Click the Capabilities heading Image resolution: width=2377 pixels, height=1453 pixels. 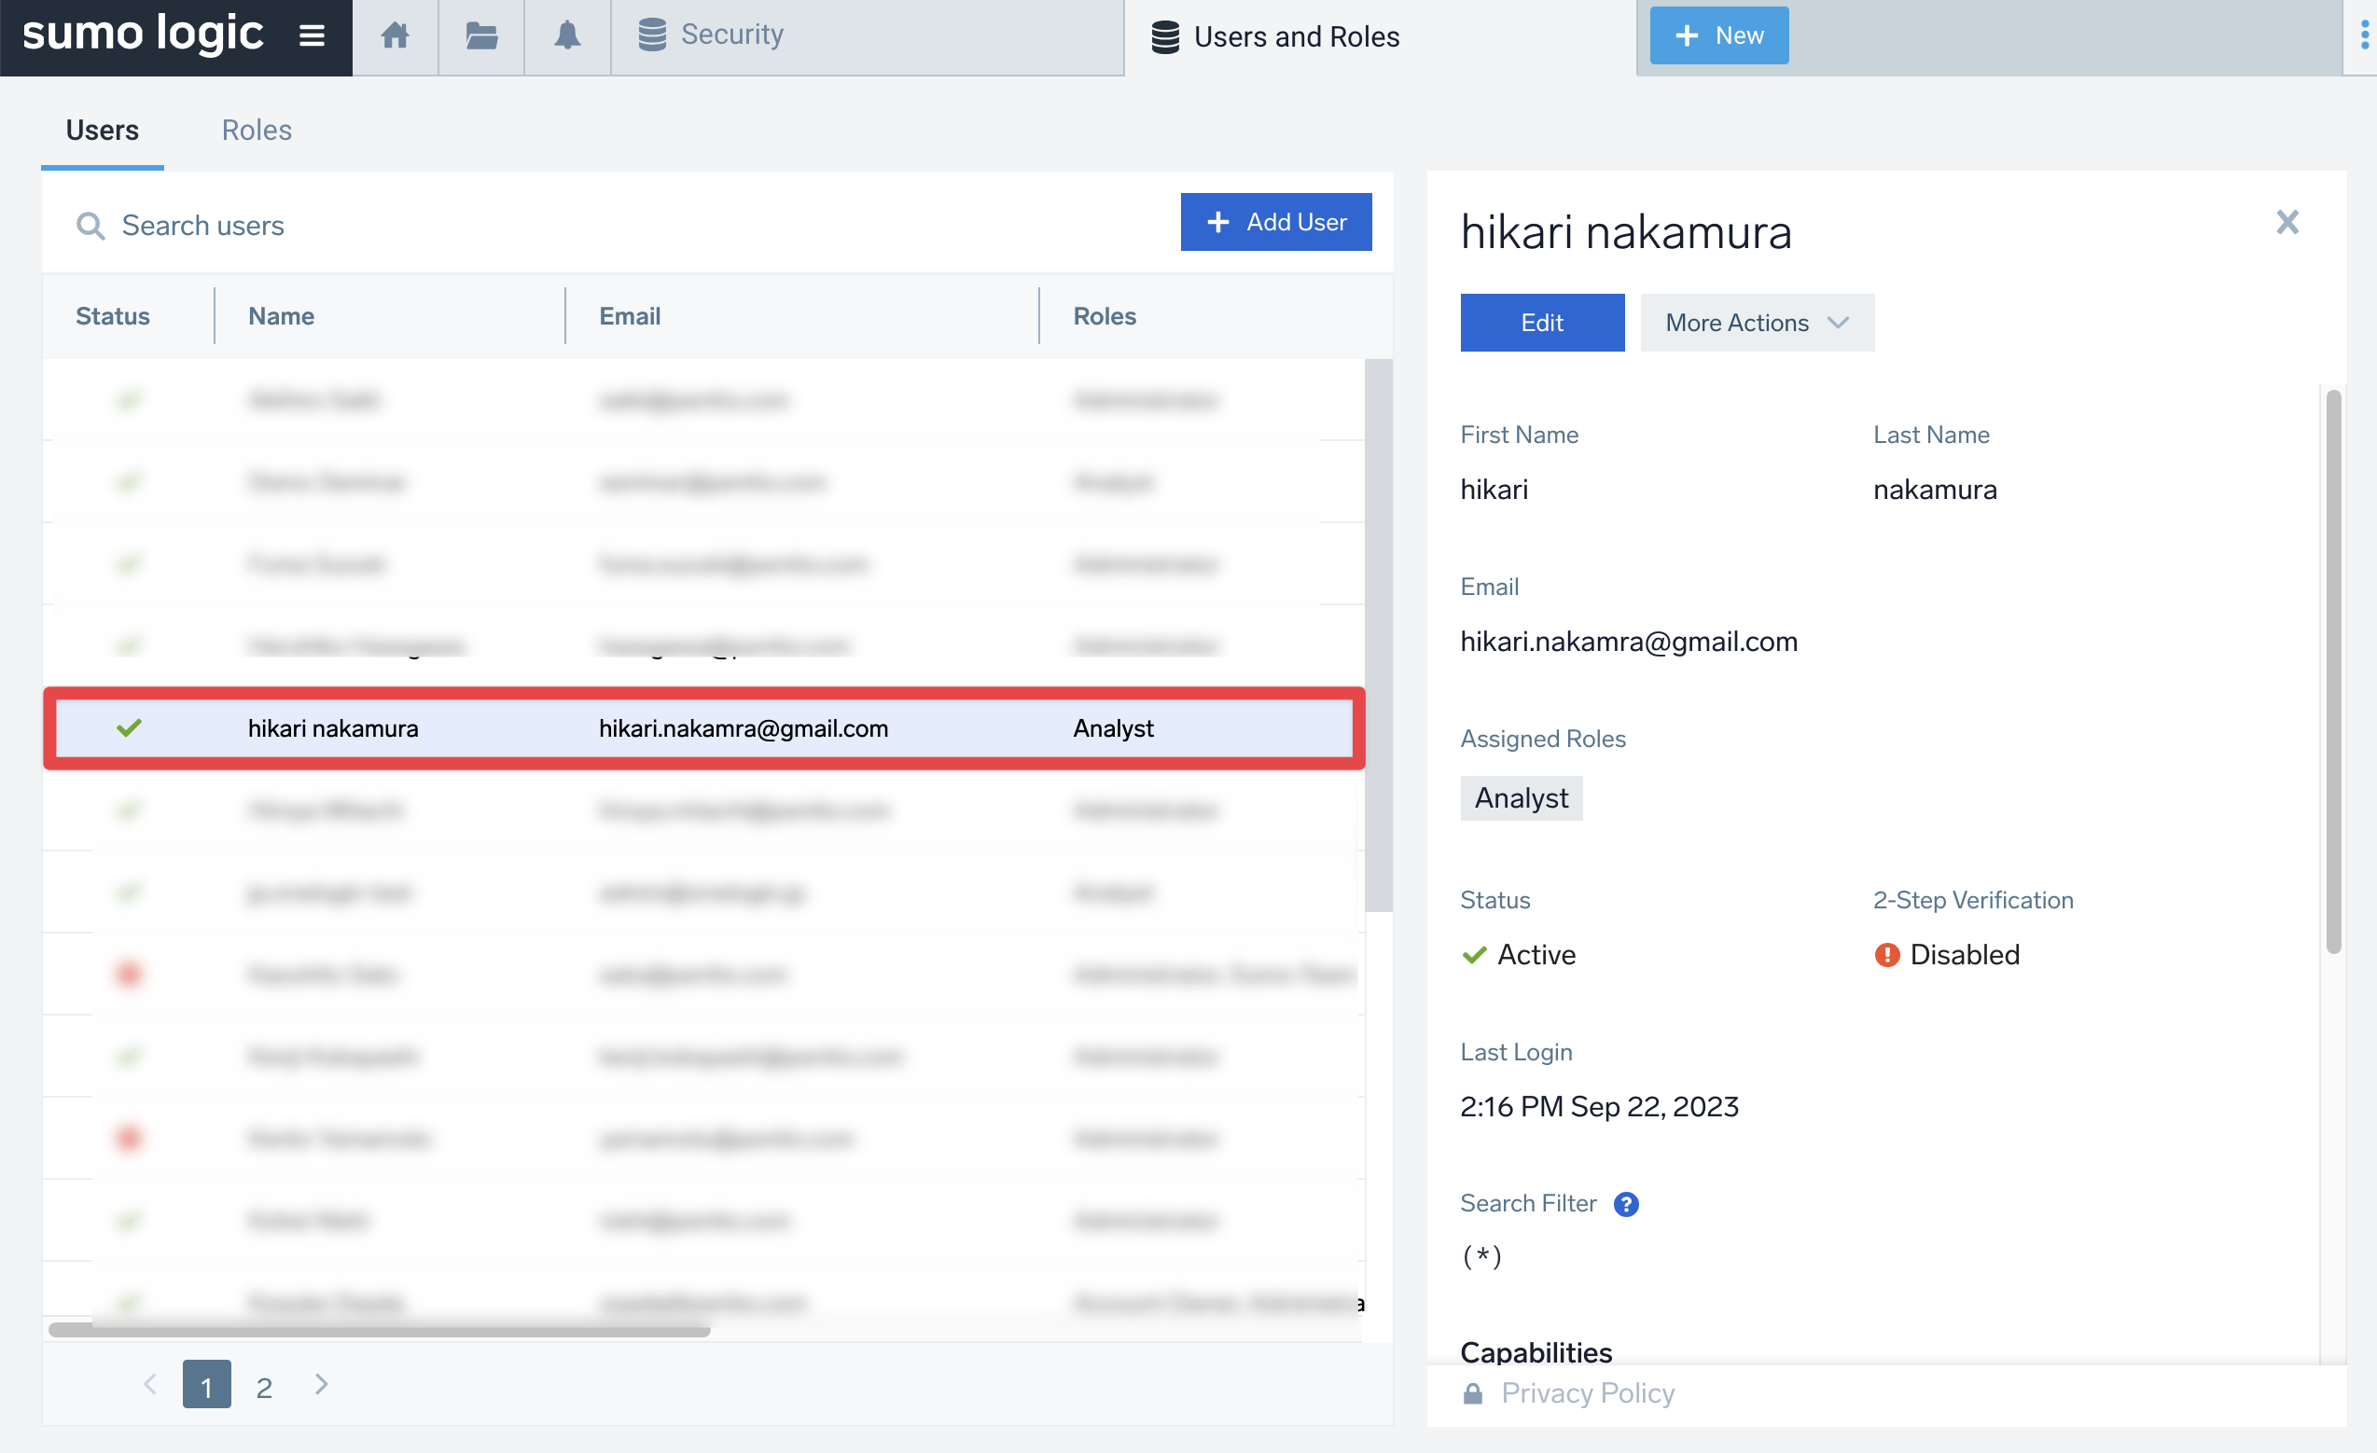point(1536,1351)
